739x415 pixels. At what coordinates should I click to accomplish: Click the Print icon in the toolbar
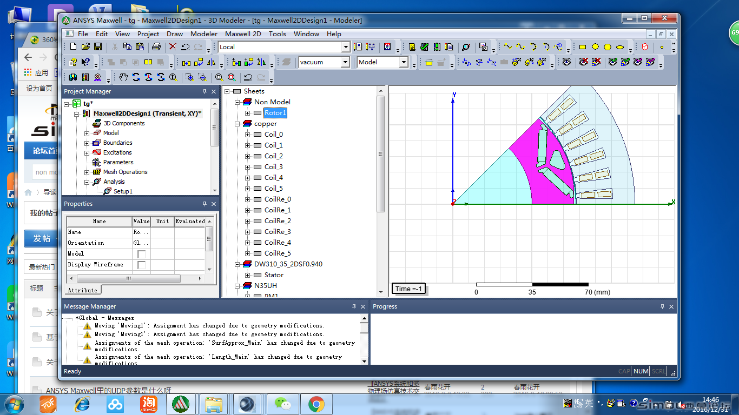(156, 47)
